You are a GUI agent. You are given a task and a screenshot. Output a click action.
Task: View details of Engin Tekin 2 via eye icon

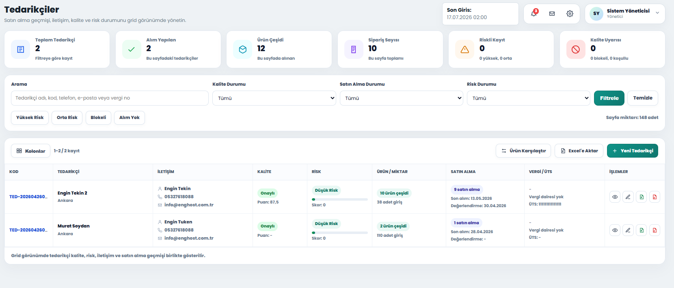615,197
